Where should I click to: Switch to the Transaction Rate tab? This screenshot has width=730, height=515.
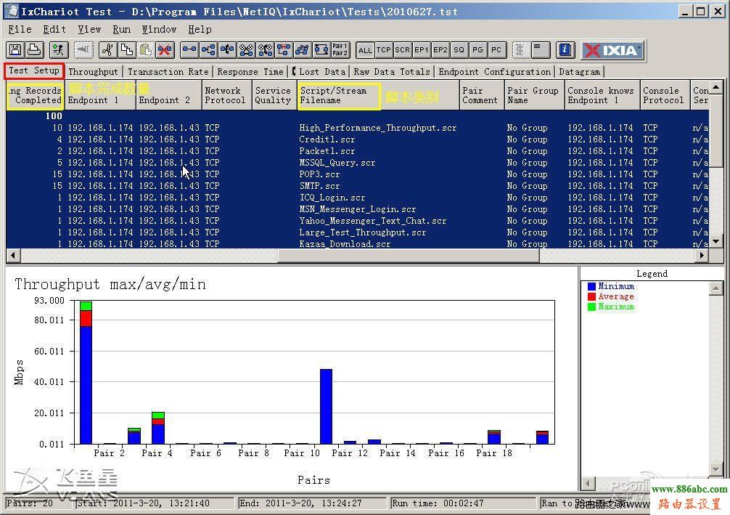click(x=168, y=72)
